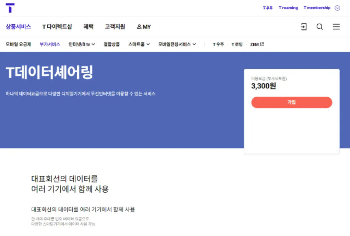Viewport: 350px width, 236px height.
Task: Open the hamburger menu icon
Action: (336, 26)
